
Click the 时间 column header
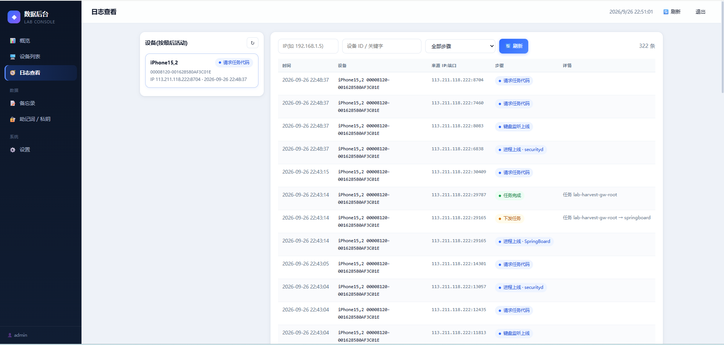[287, 66]
